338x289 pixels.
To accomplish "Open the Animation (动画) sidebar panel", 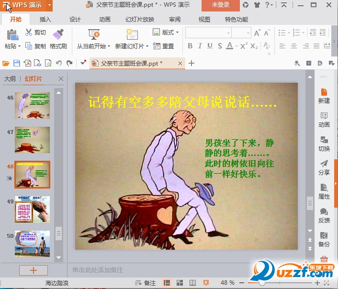I will click(x=324, y=120).
